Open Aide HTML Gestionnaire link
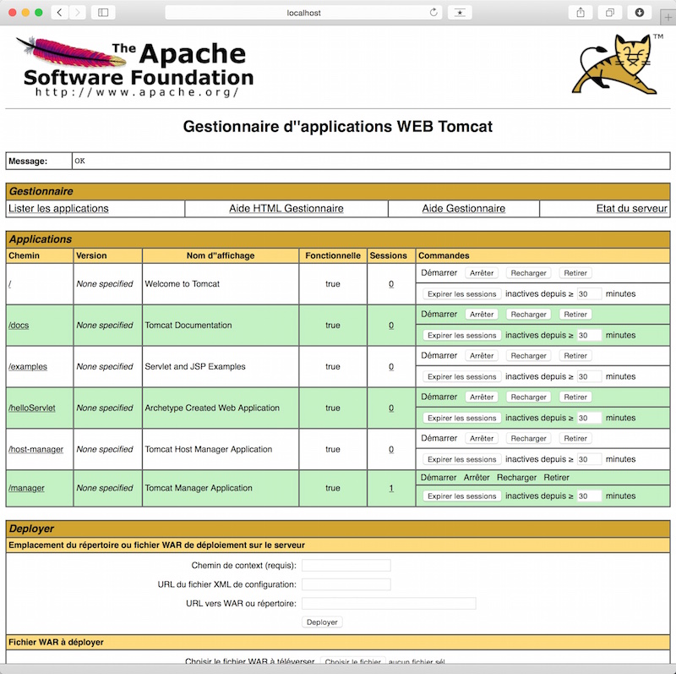 coord(286,208)
